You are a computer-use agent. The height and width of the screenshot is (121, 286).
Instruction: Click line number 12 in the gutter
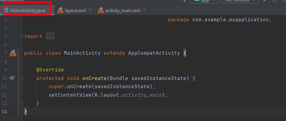click(x=4, y=95)
